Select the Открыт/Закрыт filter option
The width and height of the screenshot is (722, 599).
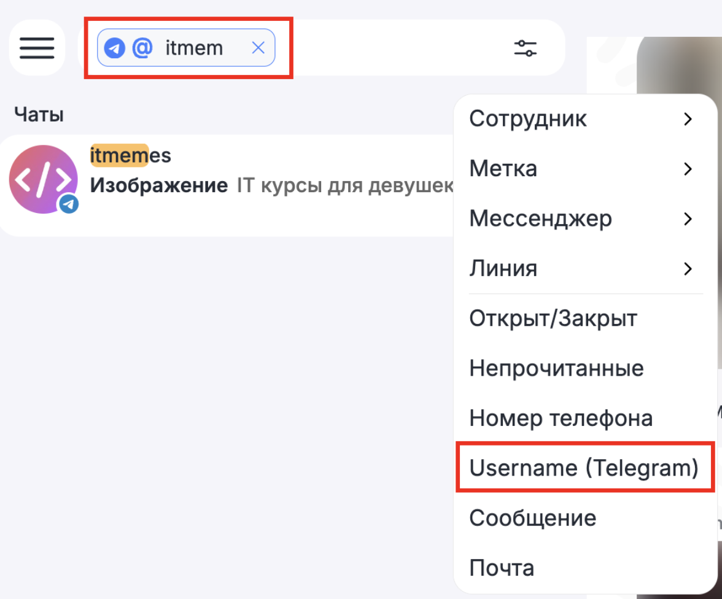tap(553, 319)
